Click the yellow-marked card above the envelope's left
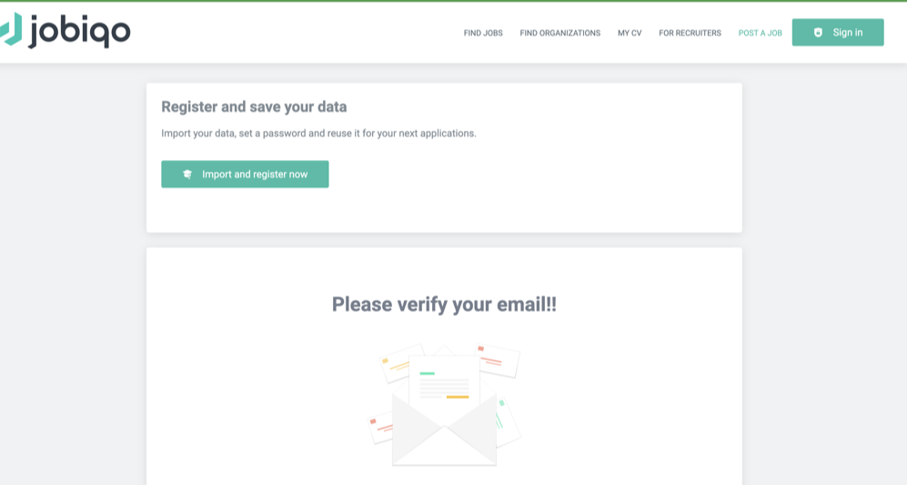 (398, 362)
